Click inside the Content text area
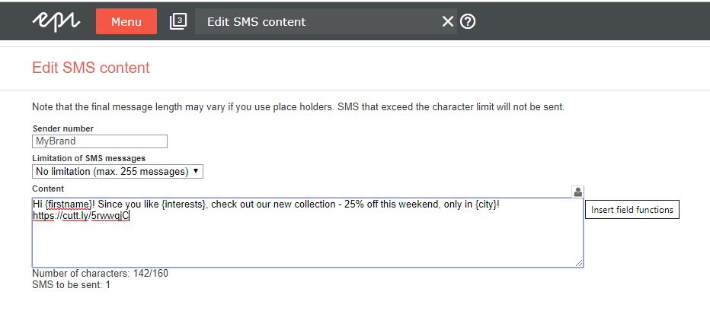Screen dimensions: 710x317 (308, 232)
